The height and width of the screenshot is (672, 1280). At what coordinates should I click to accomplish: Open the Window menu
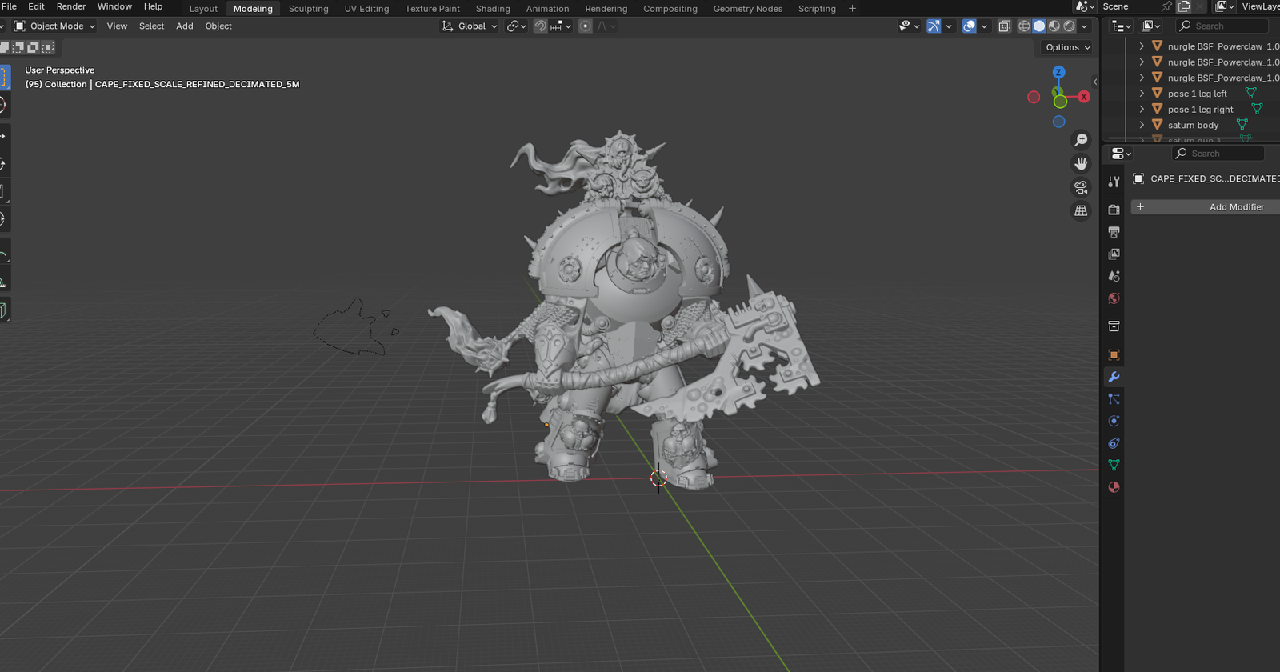pyautogui.click(x=114, y=6)
